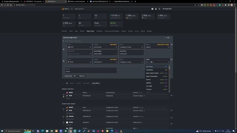Switch to the Activity tab
This screenshot has height=133, width=237.
click(130, 31)
